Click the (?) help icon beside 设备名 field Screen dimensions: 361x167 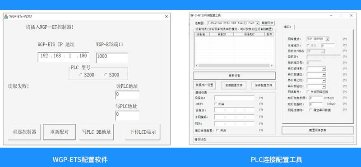click(x=261, y=98)
